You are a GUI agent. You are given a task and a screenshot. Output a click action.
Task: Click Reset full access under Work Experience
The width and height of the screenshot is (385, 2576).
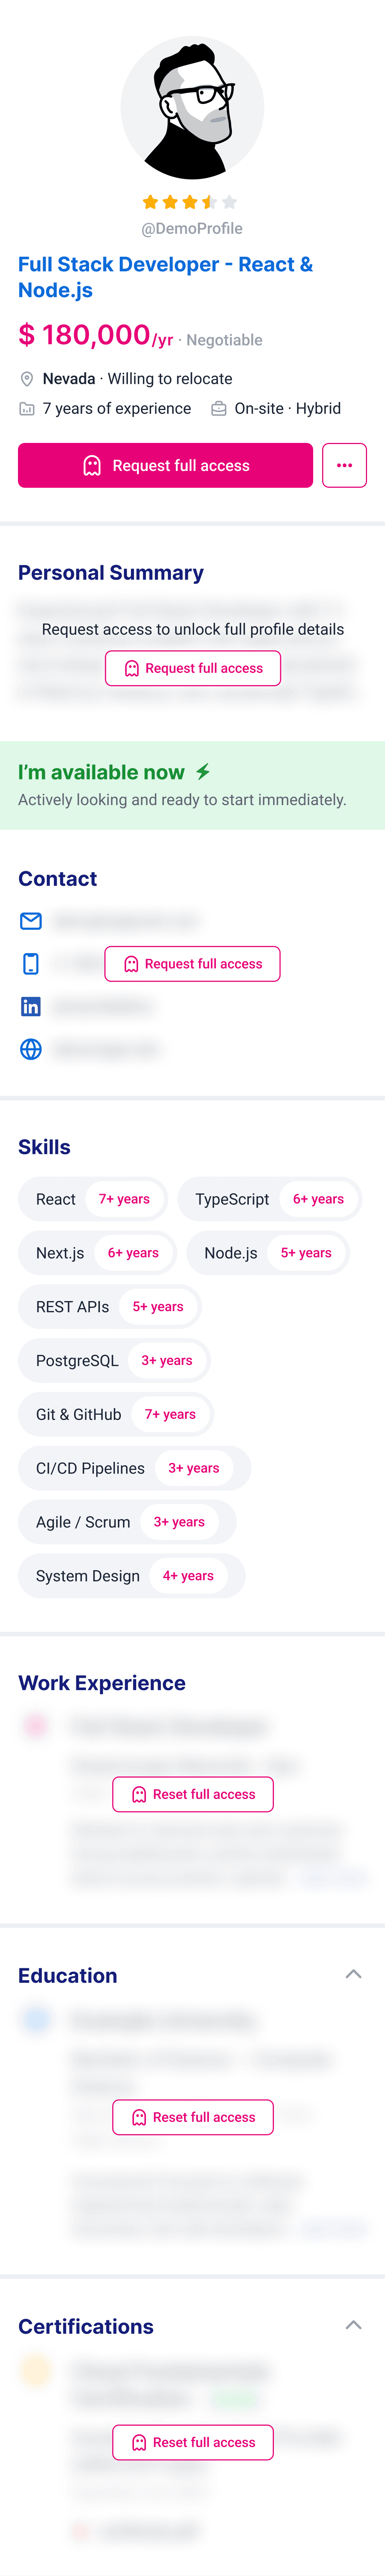[193, 1794]
